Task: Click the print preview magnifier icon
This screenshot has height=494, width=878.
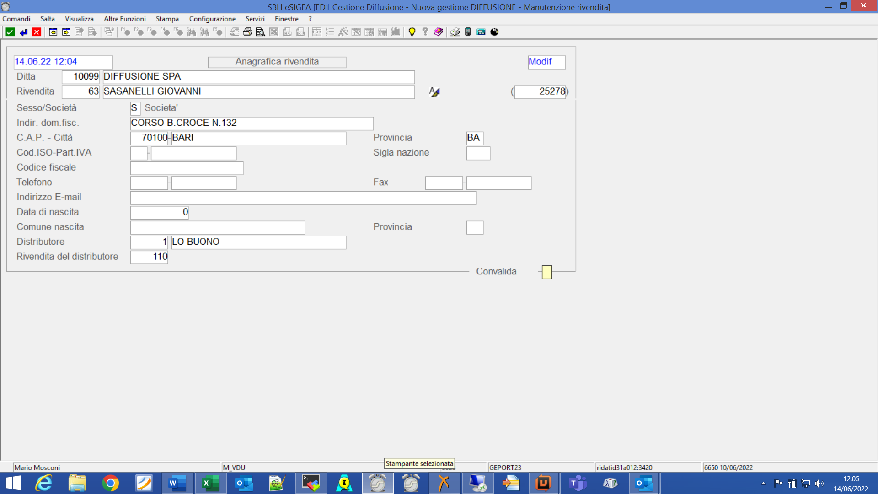Action: (x=261, y=32)
